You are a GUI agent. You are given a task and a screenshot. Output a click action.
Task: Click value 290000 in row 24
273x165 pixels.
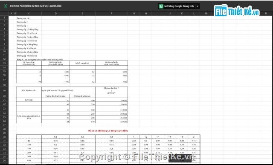[124, 114]
